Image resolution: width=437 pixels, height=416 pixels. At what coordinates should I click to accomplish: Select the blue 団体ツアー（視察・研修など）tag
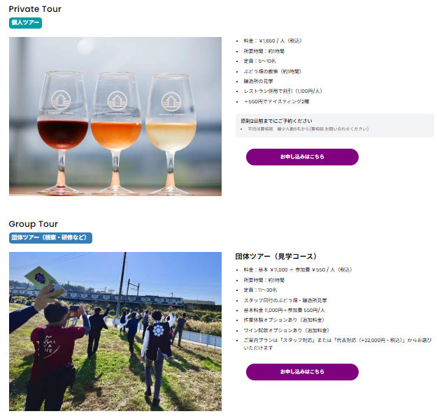click(50, 238)
